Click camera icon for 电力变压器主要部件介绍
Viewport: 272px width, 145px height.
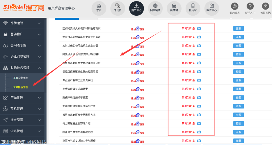click(x=199, y=124)
